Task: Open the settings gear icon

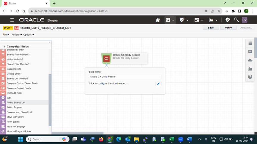Action: [x=228, y=20]
